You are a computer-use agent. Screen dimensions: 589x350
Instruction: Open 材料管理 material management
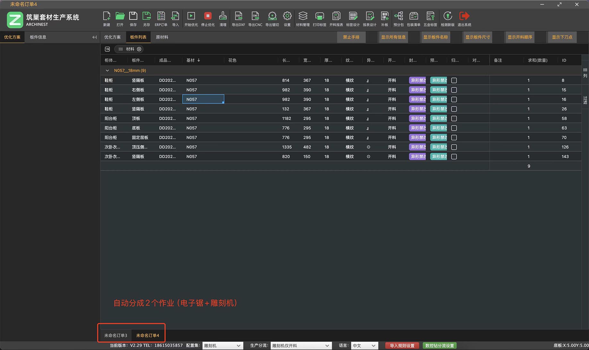coord(303,16)
